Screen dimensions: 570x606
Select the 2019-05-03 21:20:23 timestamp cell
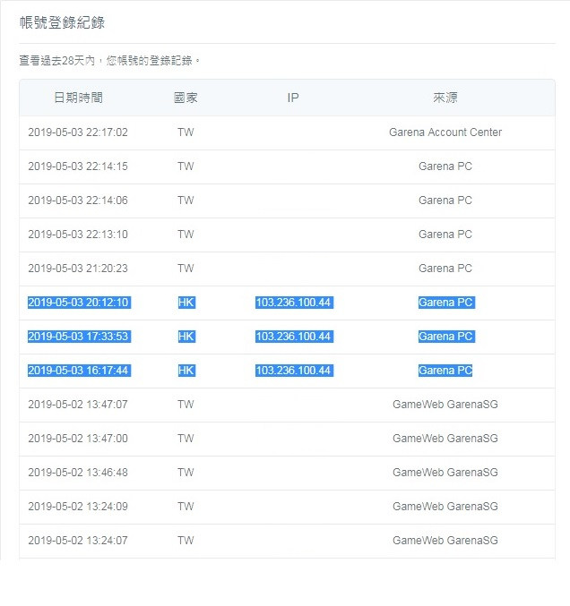[78, 269]
